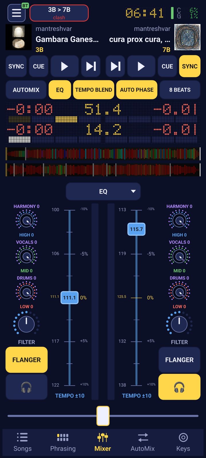The width and height of the screenshot is (206, 458).
Task: Select the cura prox cura track title
Action: pos(140,39)
